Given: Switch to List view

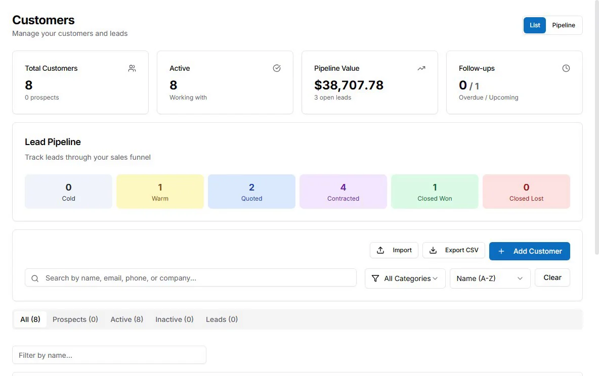Looking at the screenshot, I should 534,25.
